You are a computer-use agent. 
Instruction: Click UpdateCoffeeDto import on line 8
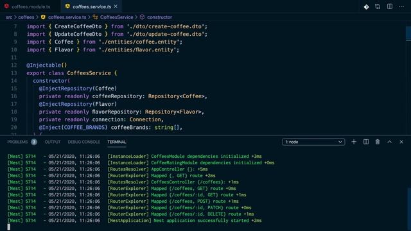pyautogui.click(x=78, y=34)
